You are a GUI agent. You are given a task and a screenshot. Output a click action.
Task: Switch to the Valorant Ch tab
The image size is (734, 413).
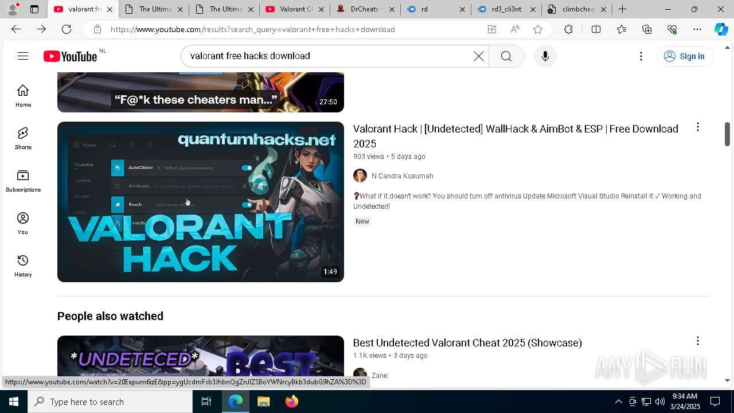click(294, 9)
